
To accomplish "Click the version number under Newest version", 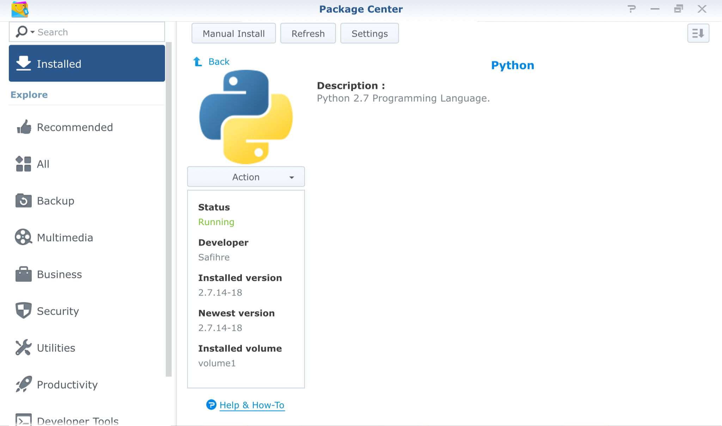I will pyautogui.click(x=220, y=328).
